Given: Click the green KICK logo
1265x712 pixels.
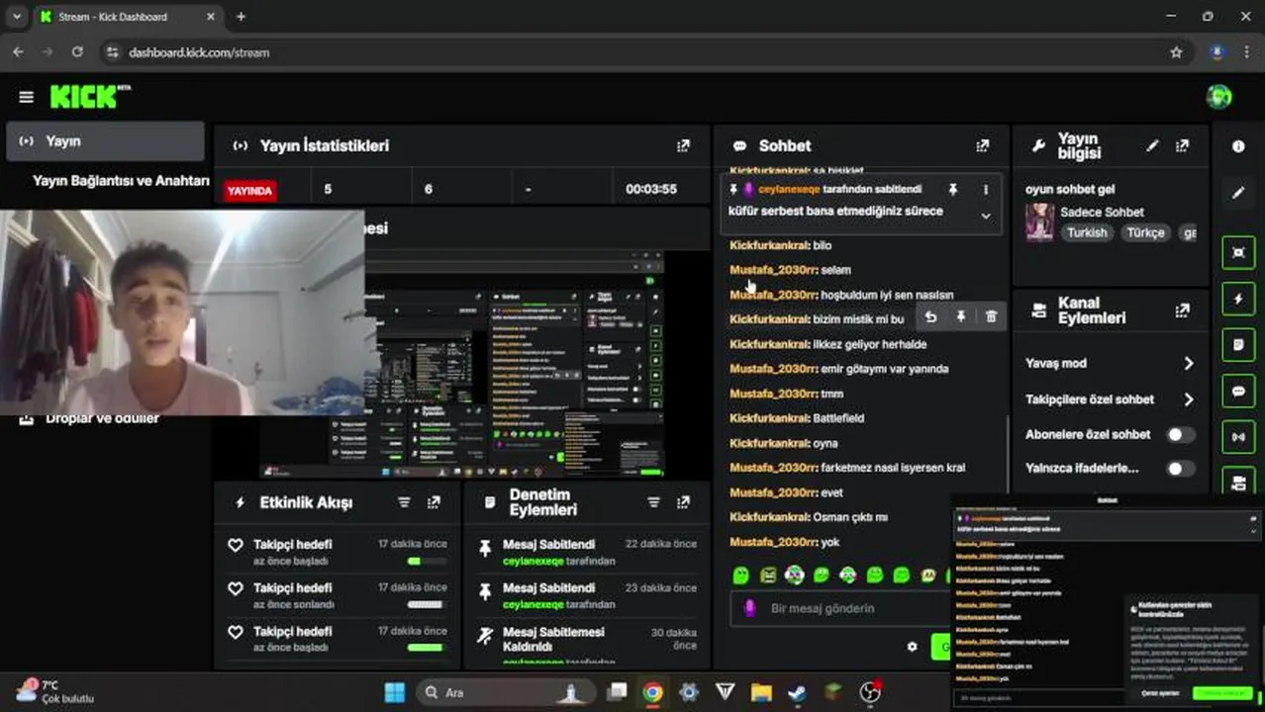Looking at the screenshot, I should [89, 96].
